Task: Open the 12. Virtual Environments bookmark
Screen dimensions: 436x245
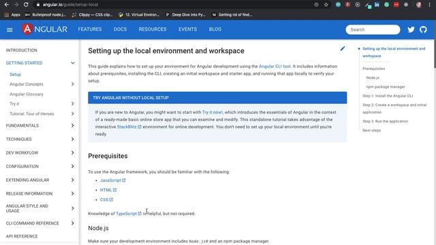Action: 139,15
